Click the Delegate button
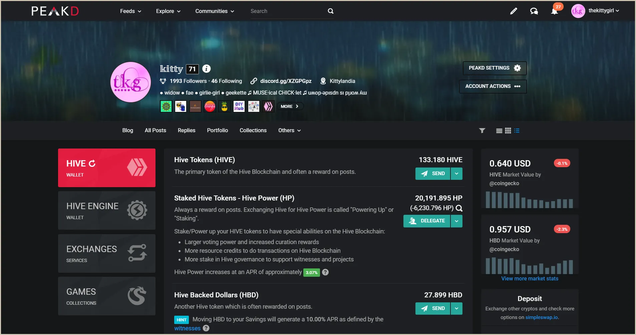Screen dimensions: 636x335 (x=427, y=221)
